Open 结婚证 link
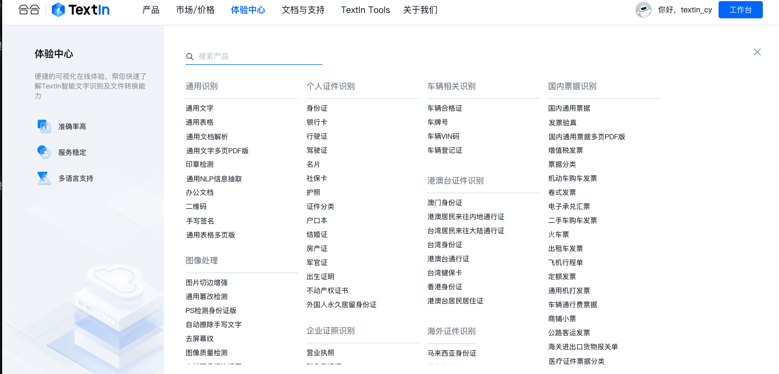Image resolution: width=779 pixels, height=374 pixels. click(317, 235)
